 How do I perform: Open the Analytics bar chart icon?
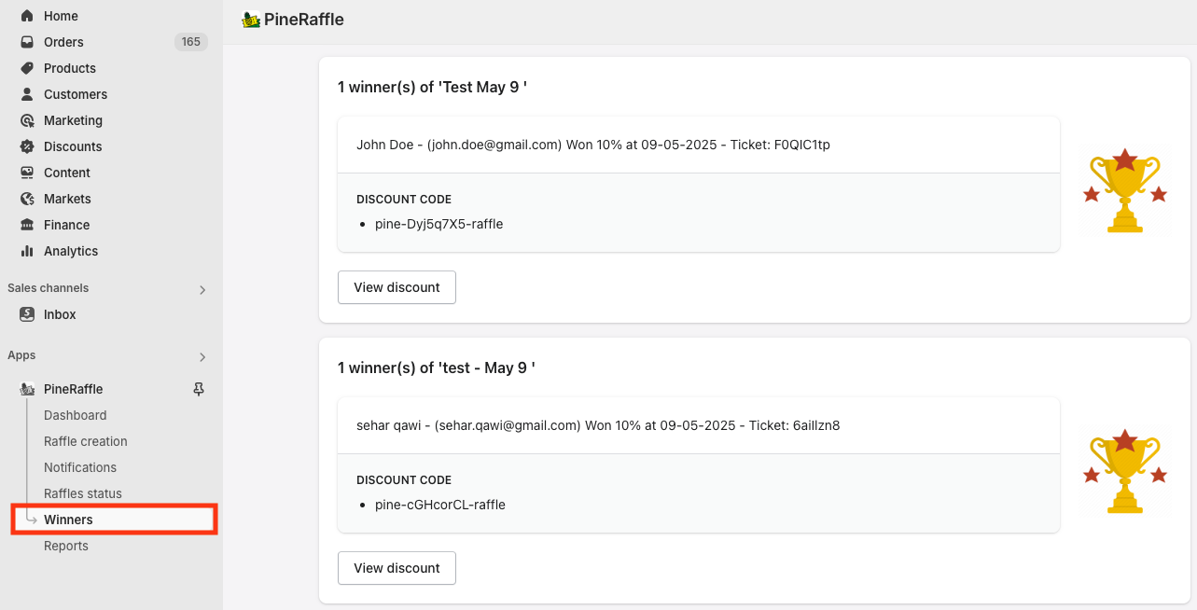[x=27, y=251]
